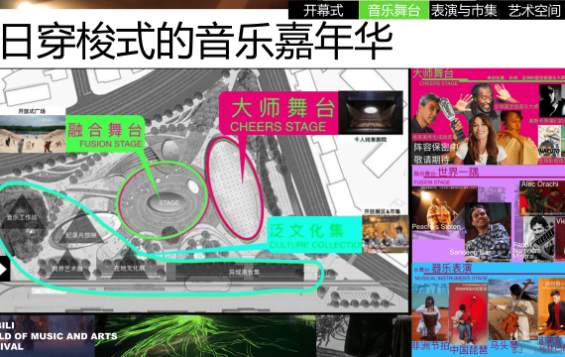
Task: Open the 开放式广场 photo thumbnail
Action: (33, 134)
